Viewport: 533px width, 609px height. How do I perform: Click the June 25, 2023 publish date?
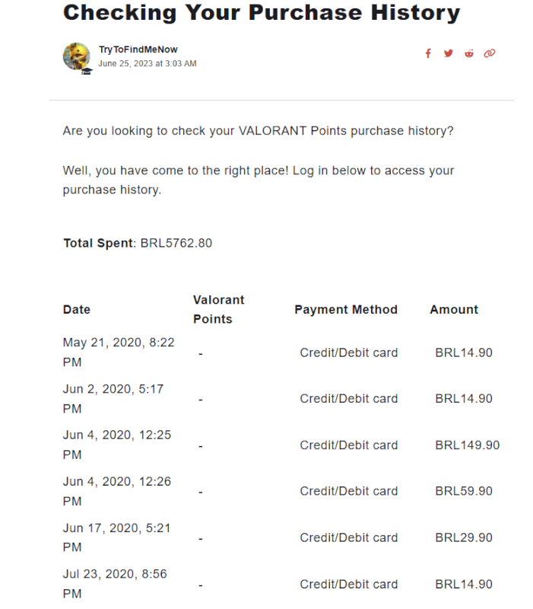(148, 64)
